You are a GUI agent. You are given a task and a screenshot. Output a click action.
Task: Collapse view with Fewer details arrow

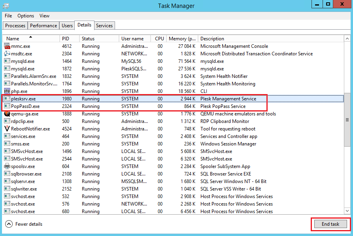point(9,224)
